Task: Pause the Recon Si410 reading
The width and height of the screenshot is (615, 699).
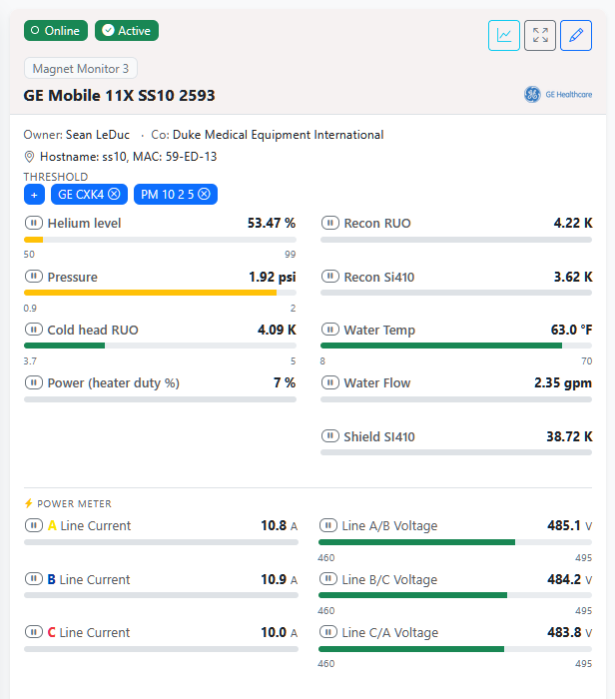Action: [x=330, y=277]
